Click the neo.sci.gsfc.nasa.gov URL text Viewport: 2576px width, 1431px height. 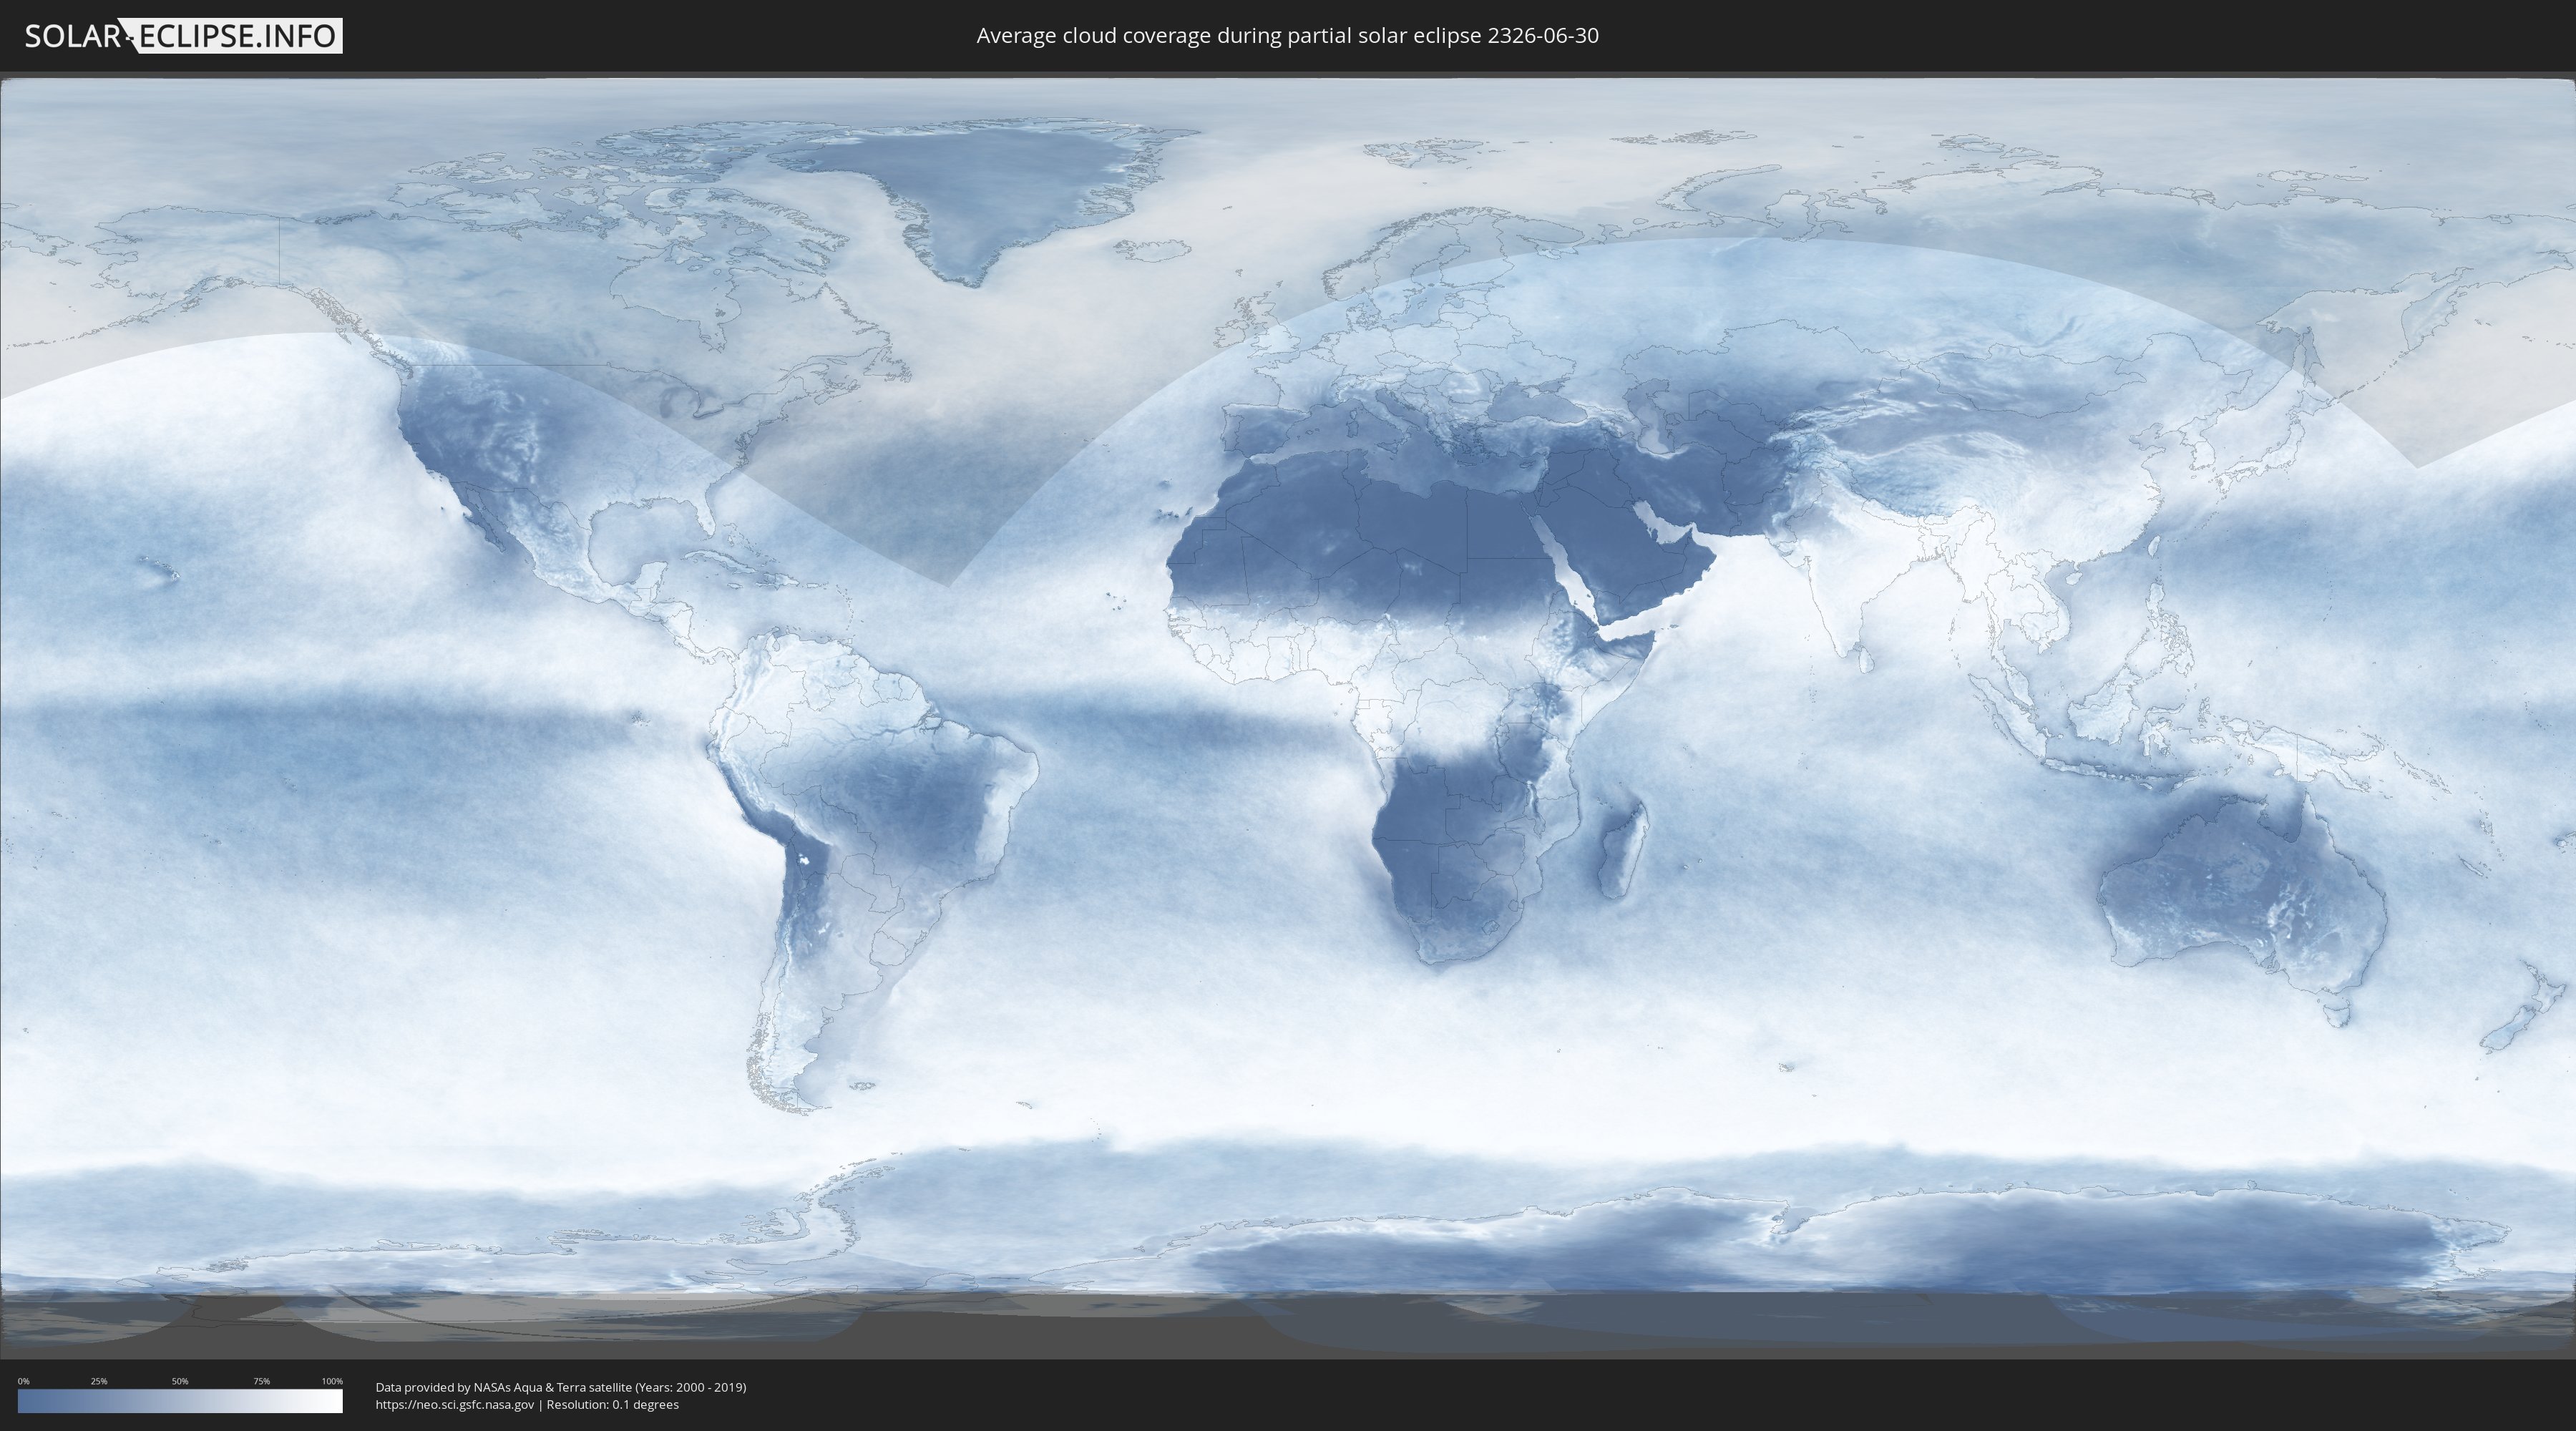(455, 1405)
